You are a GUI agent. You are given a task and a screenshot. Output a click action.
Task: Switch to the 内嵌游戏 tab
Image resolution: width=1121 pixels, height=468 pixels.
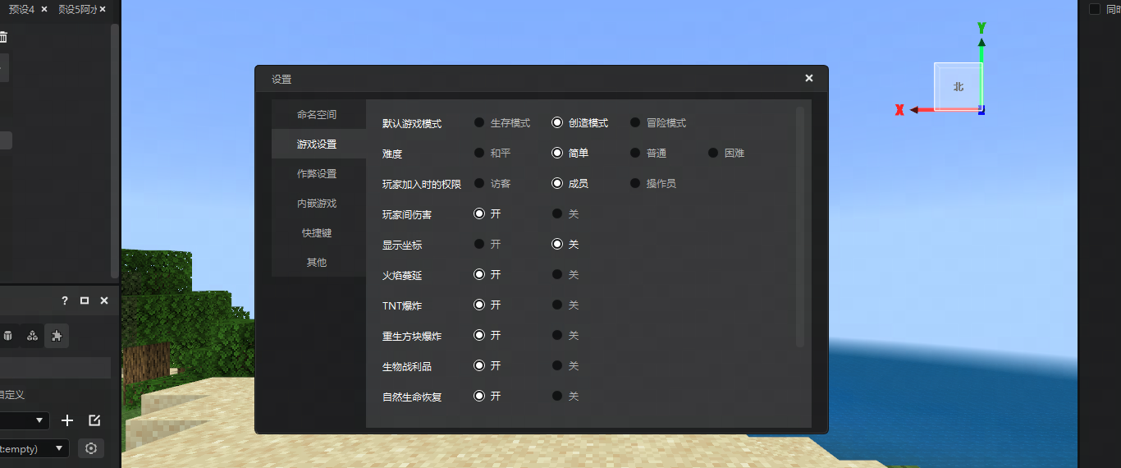click(318, 204)
